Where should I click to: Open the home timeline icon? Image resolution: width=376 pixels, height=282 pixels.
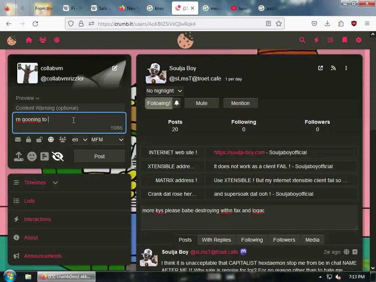click(29, 40)
